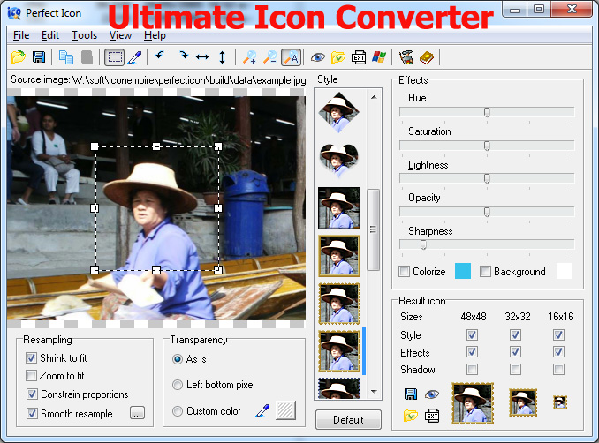Viewport: 599px width, 443px height.
Task: Select Left bottom pixel transparency
Action: 178,385
